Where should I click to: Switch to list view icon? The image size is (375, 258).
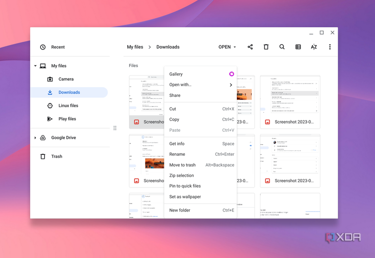[298, 47]
